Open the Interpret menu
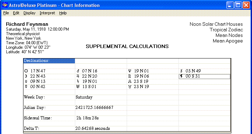Screen dimensions: 252x134 coord(47,13)
